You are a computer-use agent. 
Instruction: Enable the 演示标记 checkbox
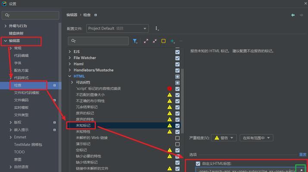click(x=177, y=144)
